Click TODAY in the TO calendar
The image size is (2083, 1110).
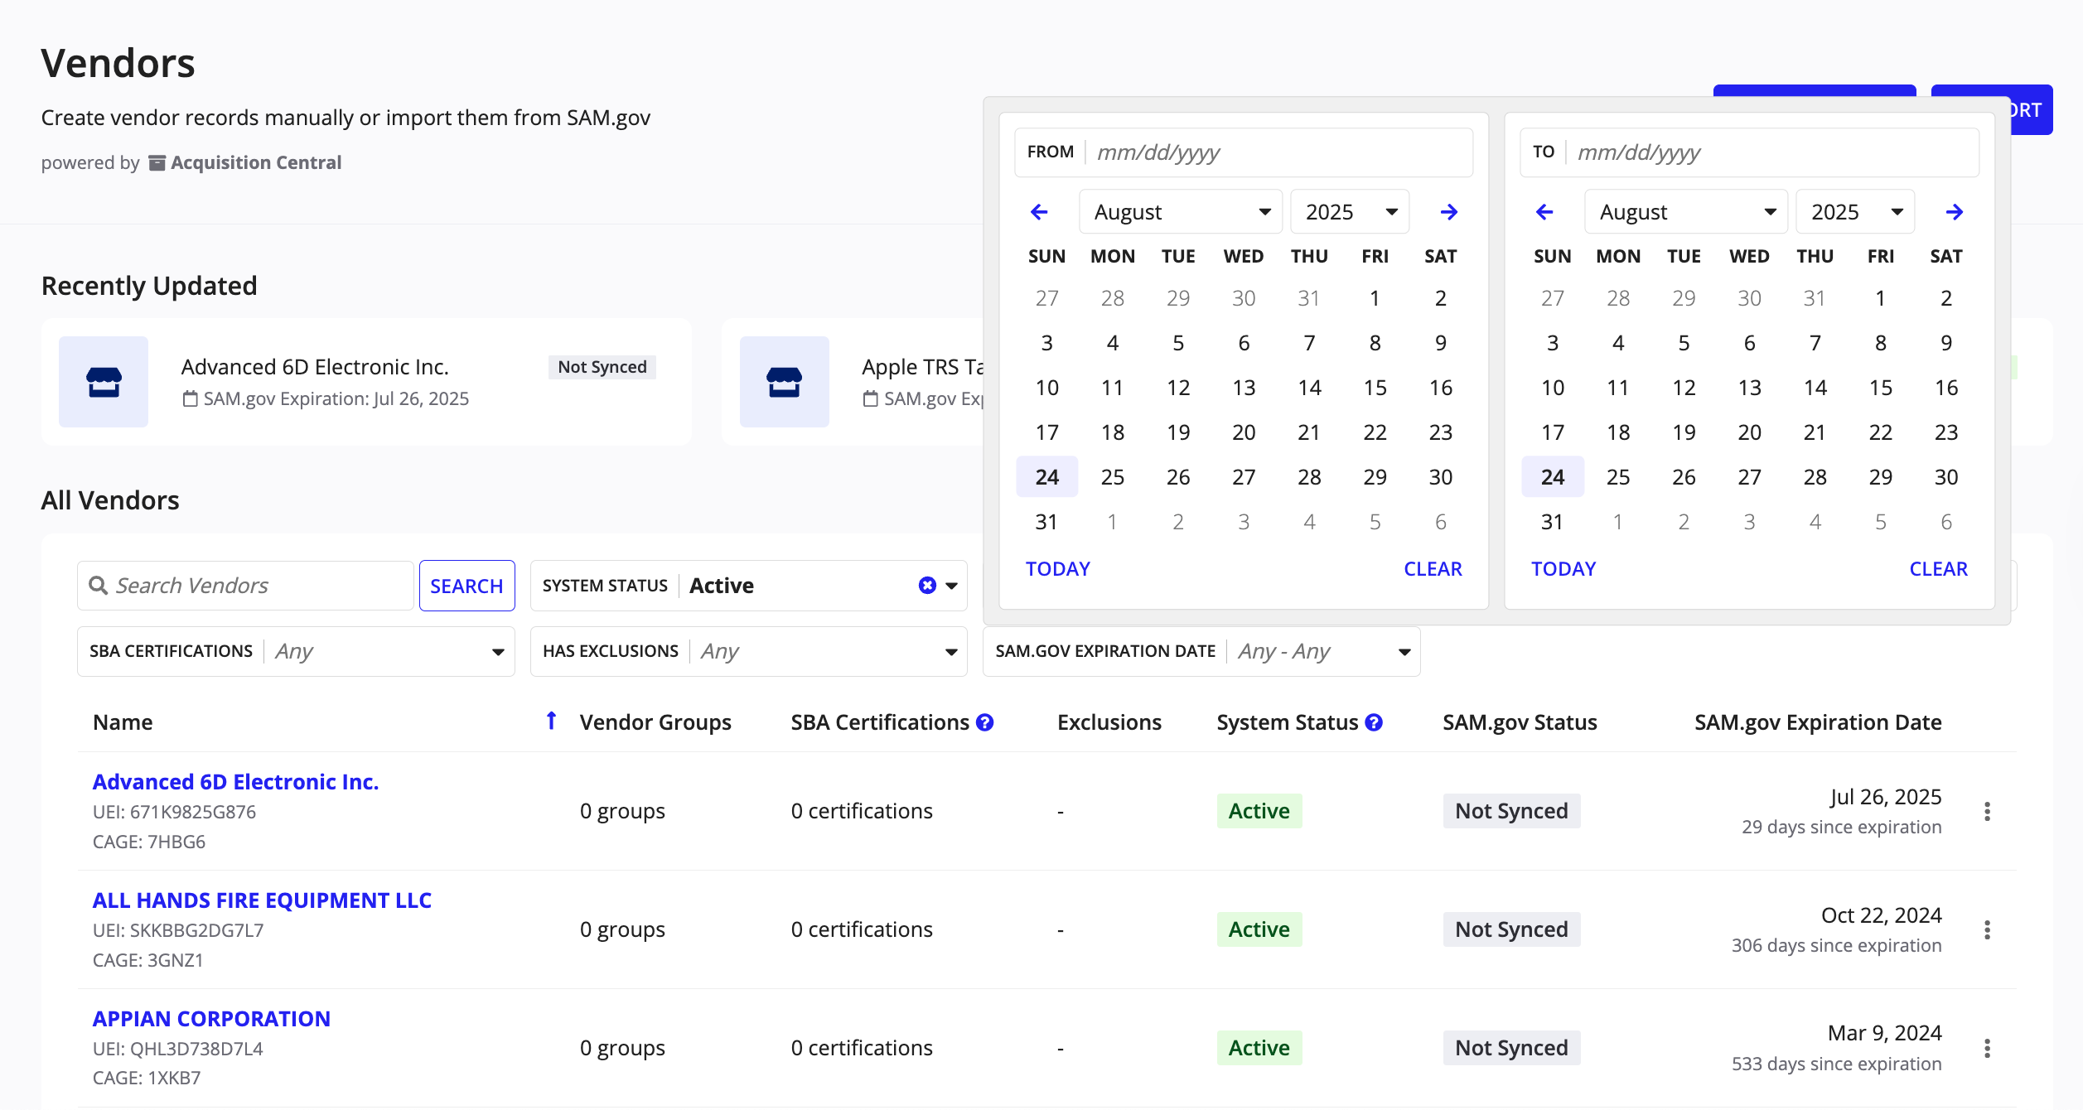[x=1563, y=569]
